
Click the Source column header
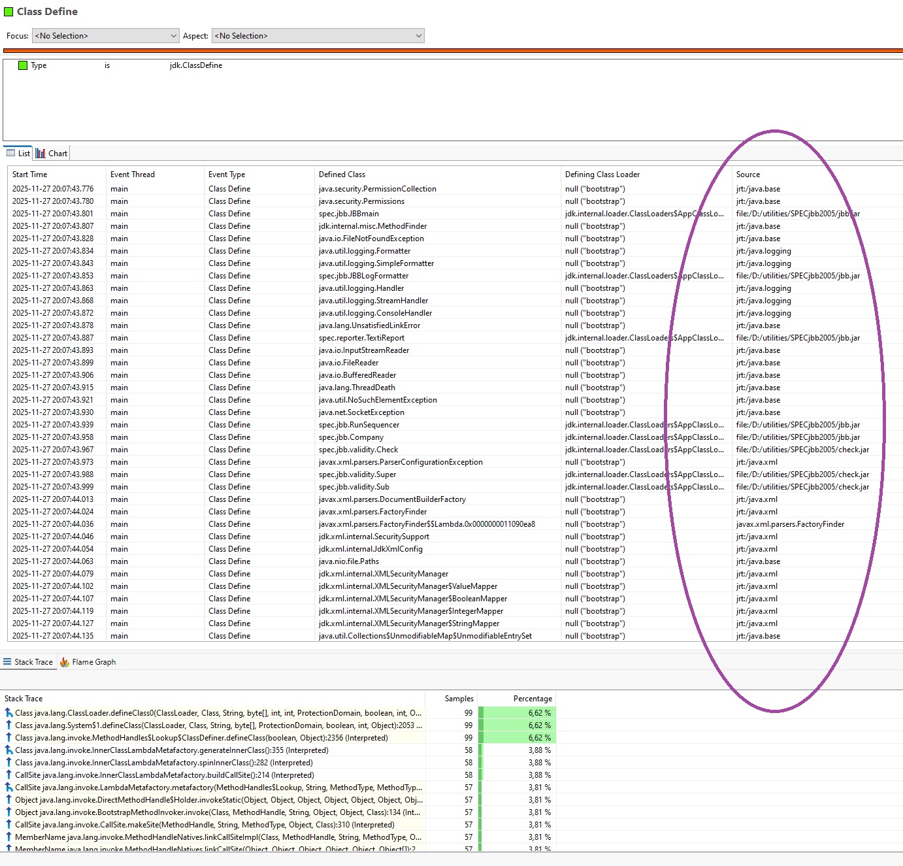tap(748, 175)
